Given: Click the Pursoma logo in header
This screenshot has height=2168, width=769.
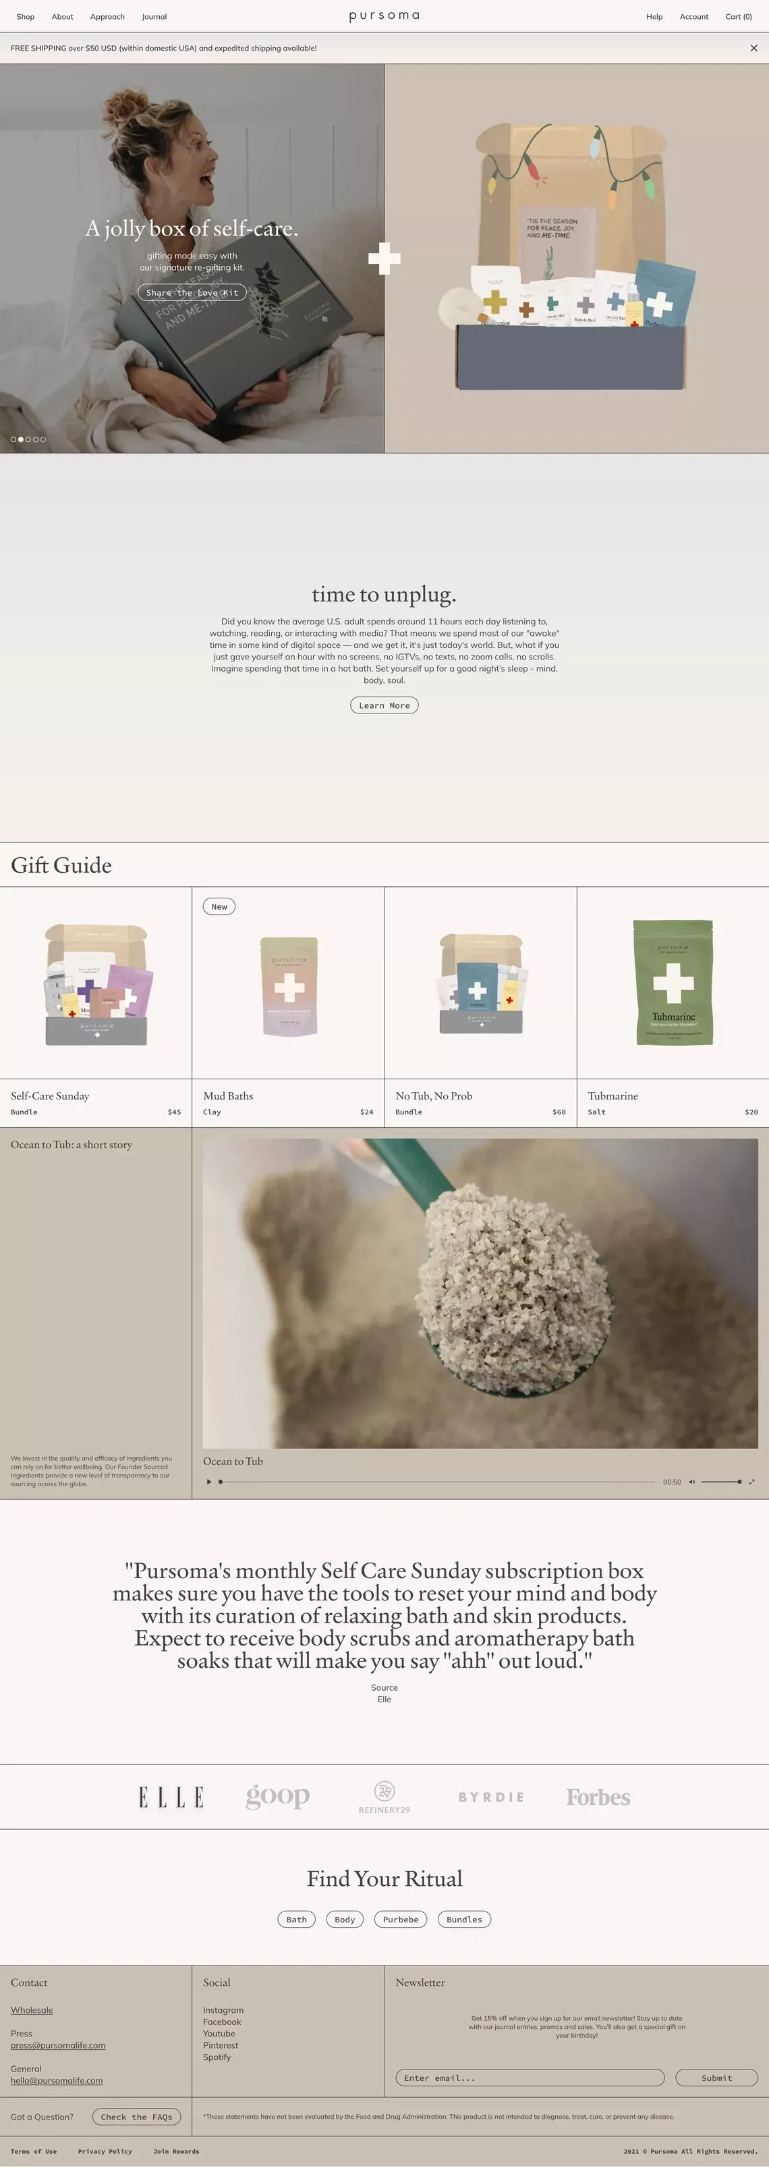Looking at the screenshot, I should tap(384, 16).
